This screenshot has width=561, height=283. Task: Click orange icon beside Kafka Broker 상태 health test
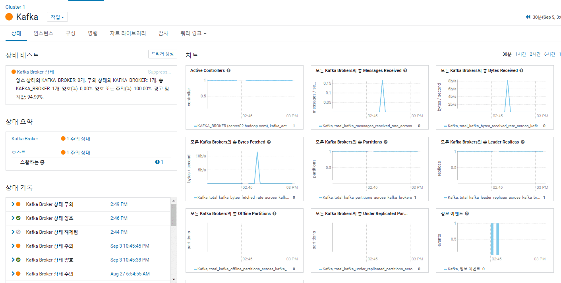coord(14,72)
